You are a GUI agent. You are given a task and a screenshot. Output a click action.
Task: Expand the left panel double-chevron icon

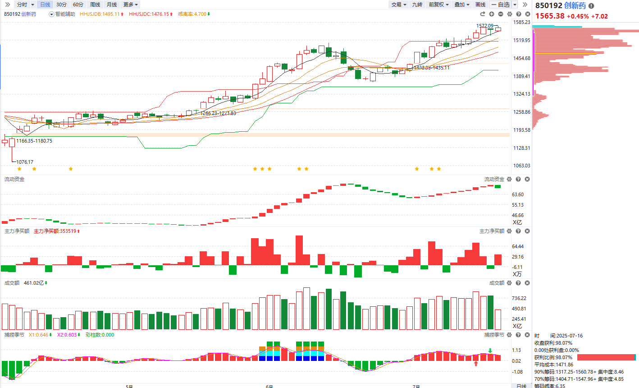pyautogui.click(x=7, y=5)
